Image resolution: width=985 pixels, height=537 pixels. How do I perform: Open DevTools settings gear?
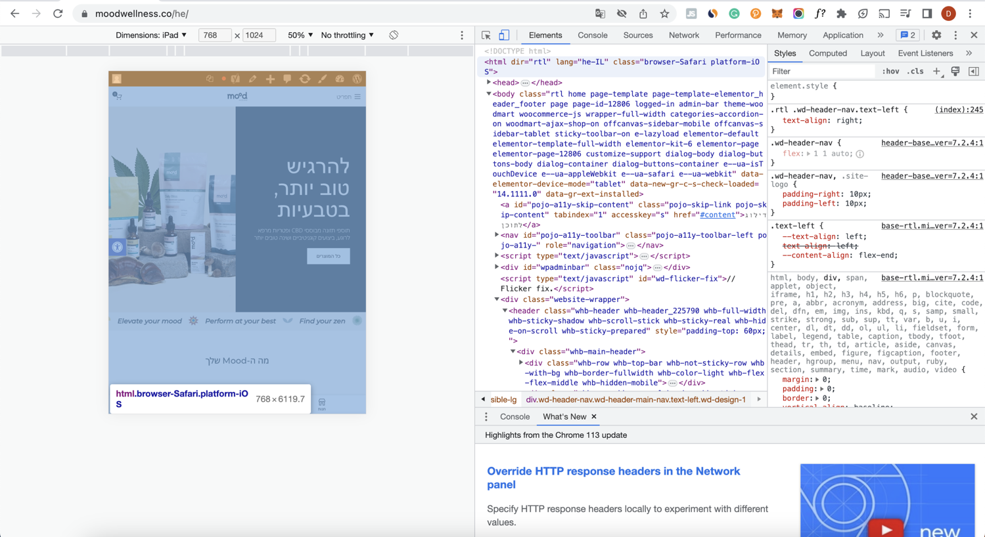936,35
